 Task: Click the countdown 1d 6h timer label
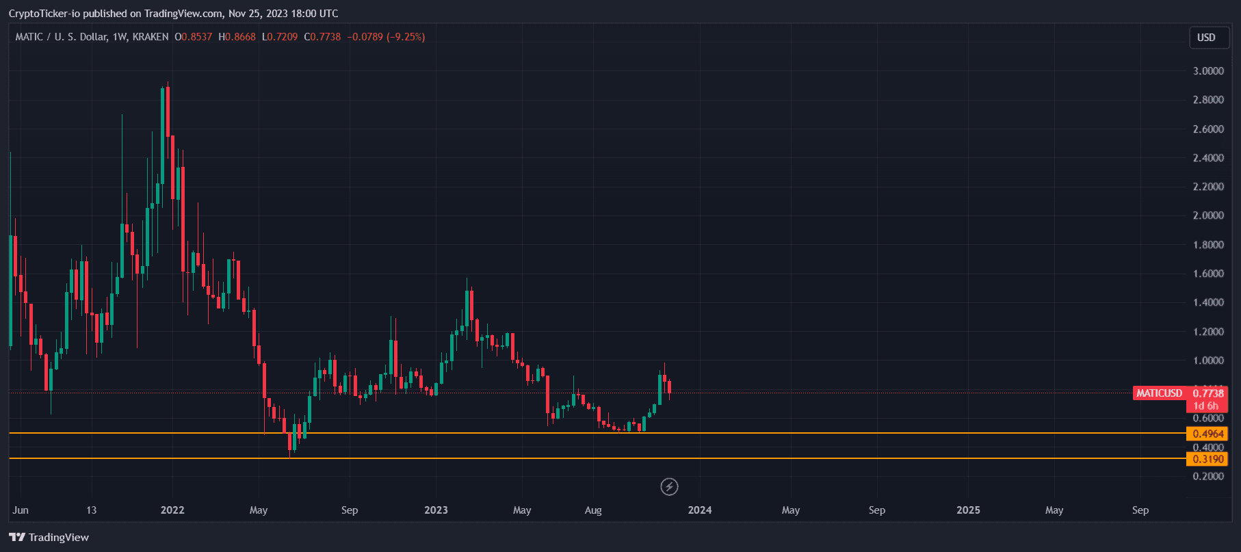point(1207,406)
